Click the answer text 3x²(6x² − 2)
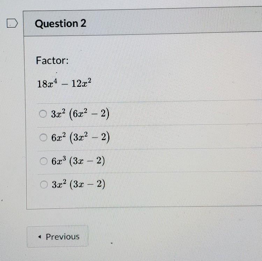Image resolution: width=262 pixels, height=261 pixels. (80, 114)
